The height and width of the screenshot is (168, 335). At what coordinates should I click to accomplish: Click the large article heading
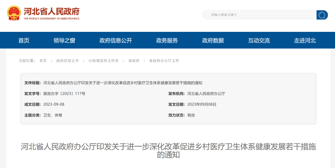click(168, 151)
